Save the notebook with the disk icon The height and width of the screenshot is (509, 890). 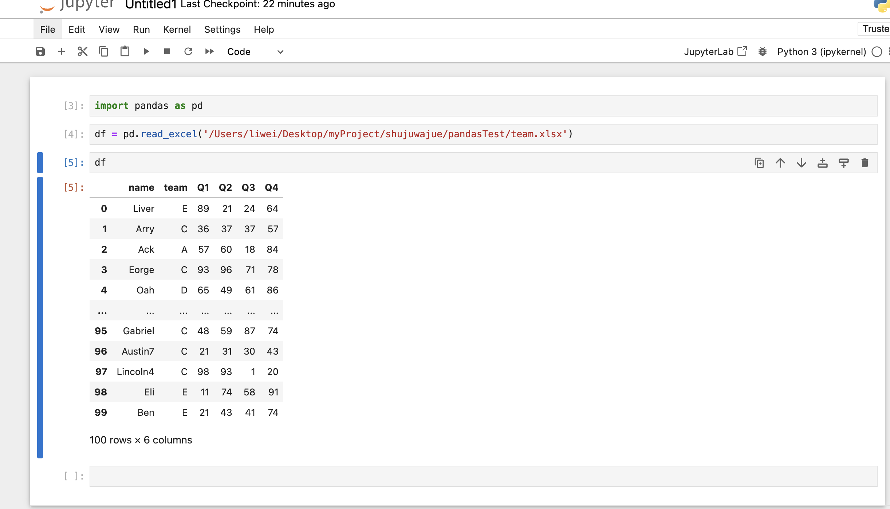40,51
